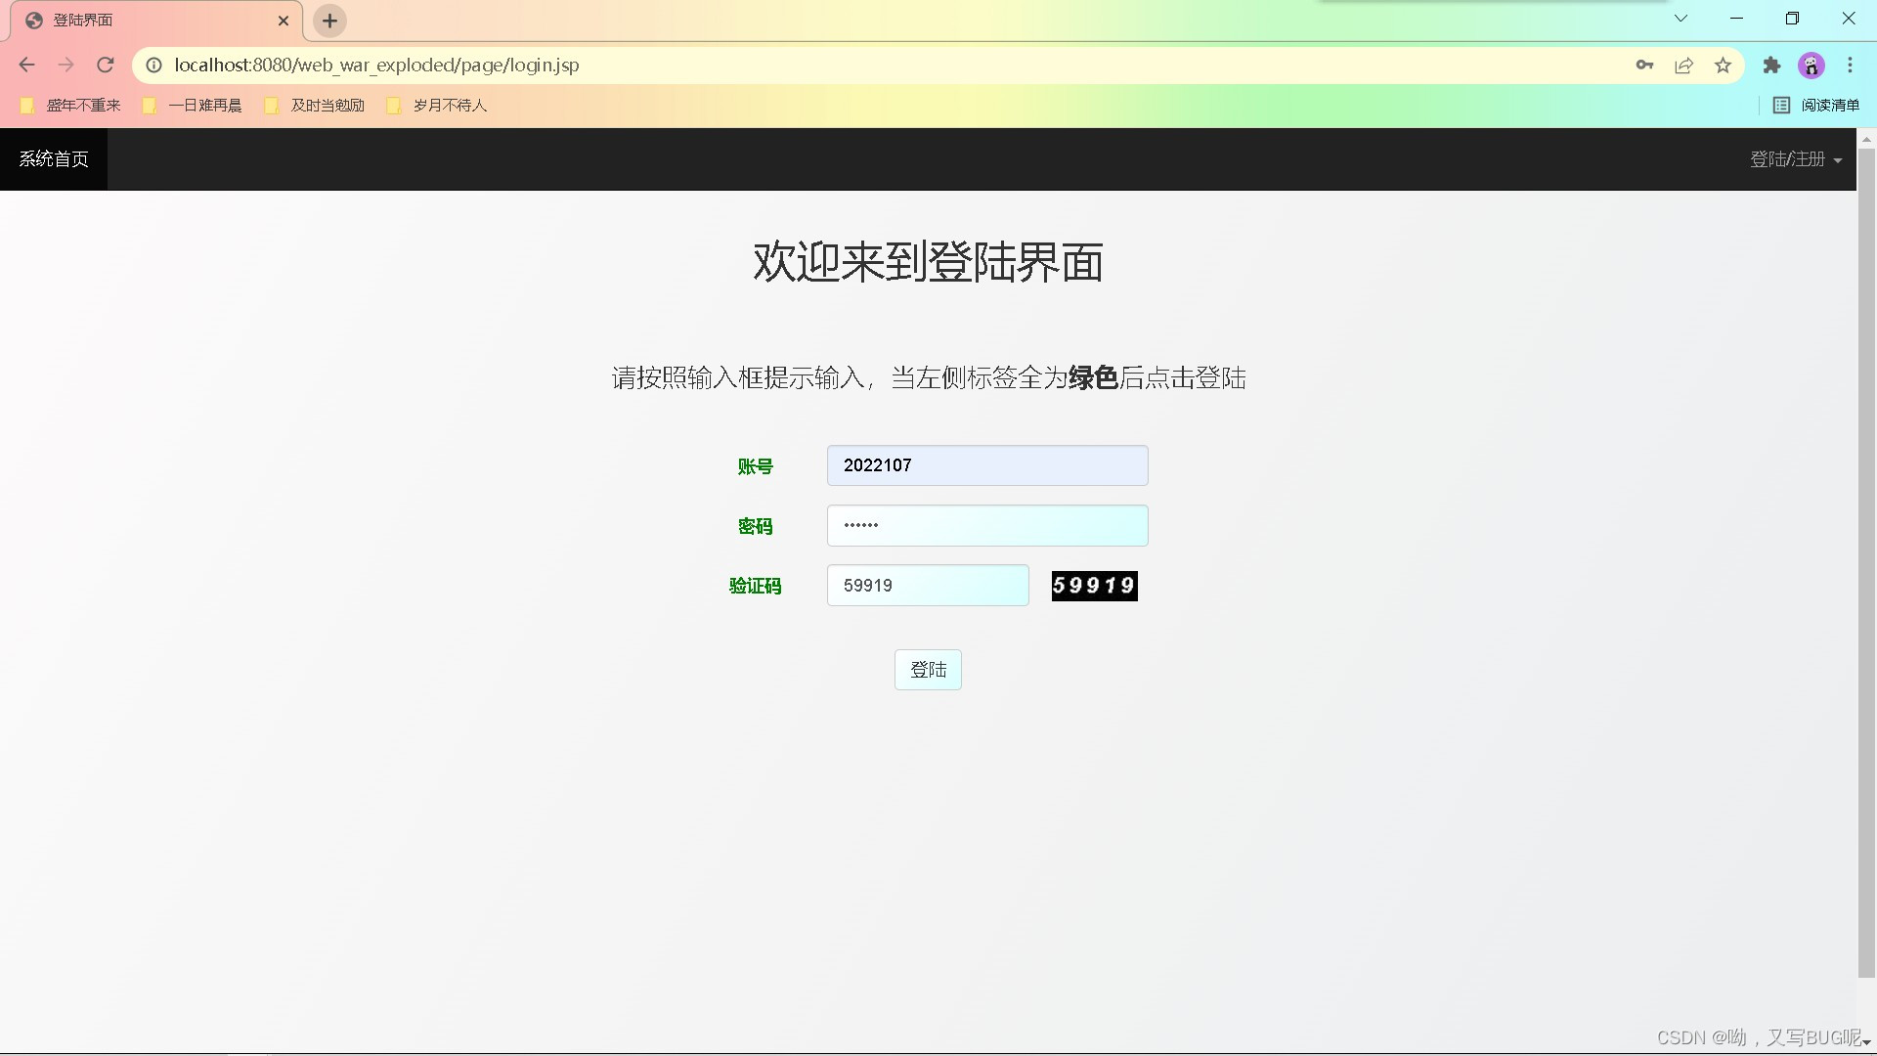Go to 系统首页 in navbar
Viewport: 1877px width, 1056px height.
(54, 159)
